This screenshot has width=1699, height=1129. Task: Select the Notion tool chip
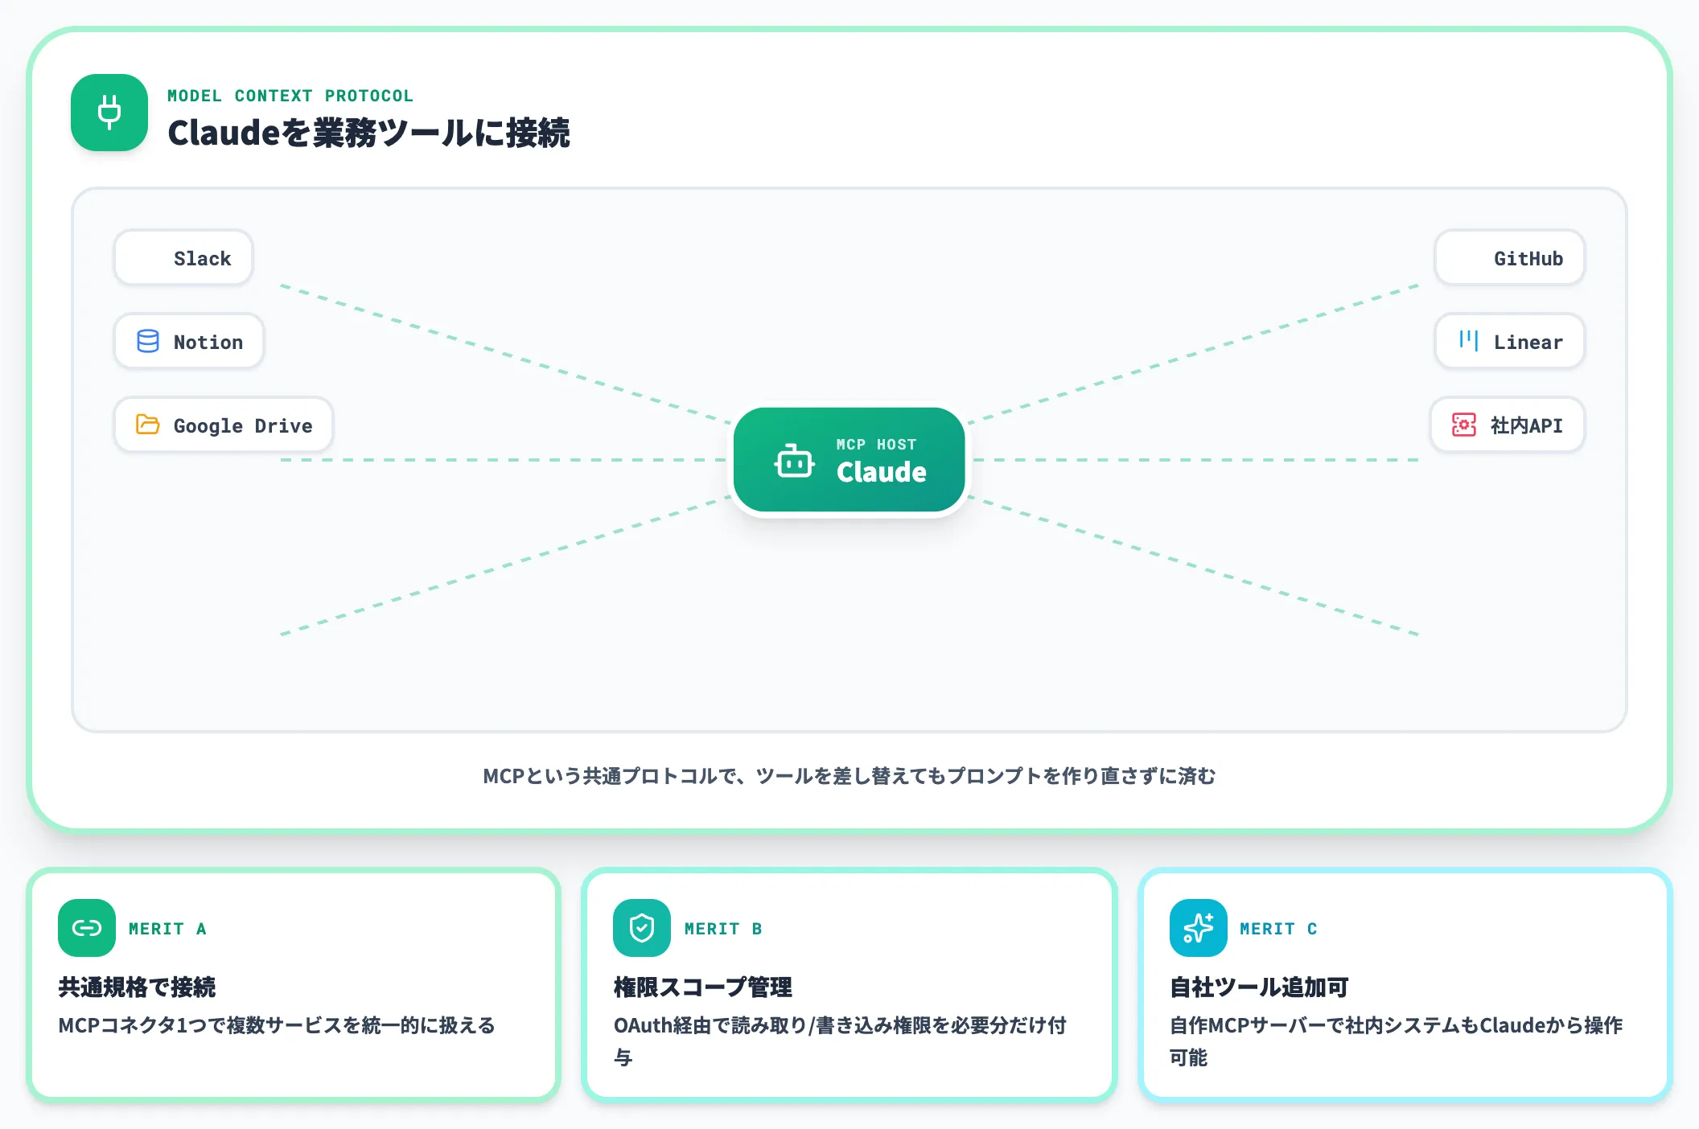click(189, 341)
